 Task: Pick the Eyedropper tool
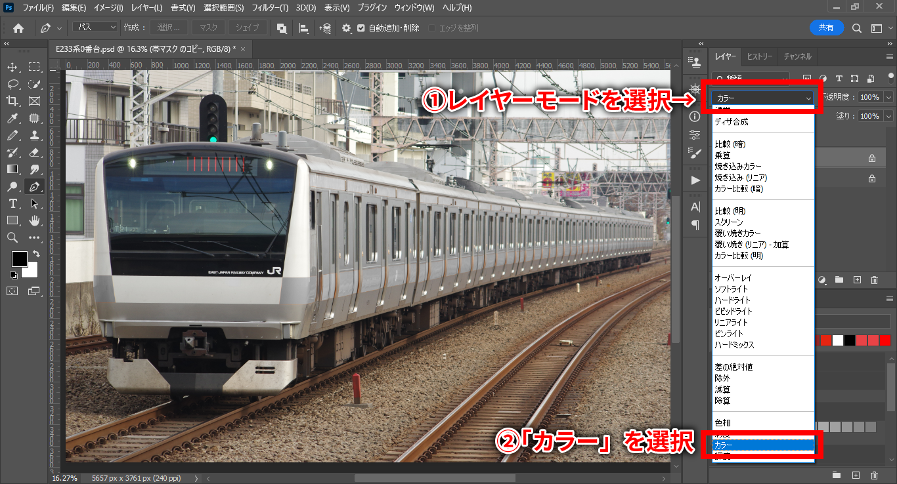pyautogui.click(x=12, y=118)
